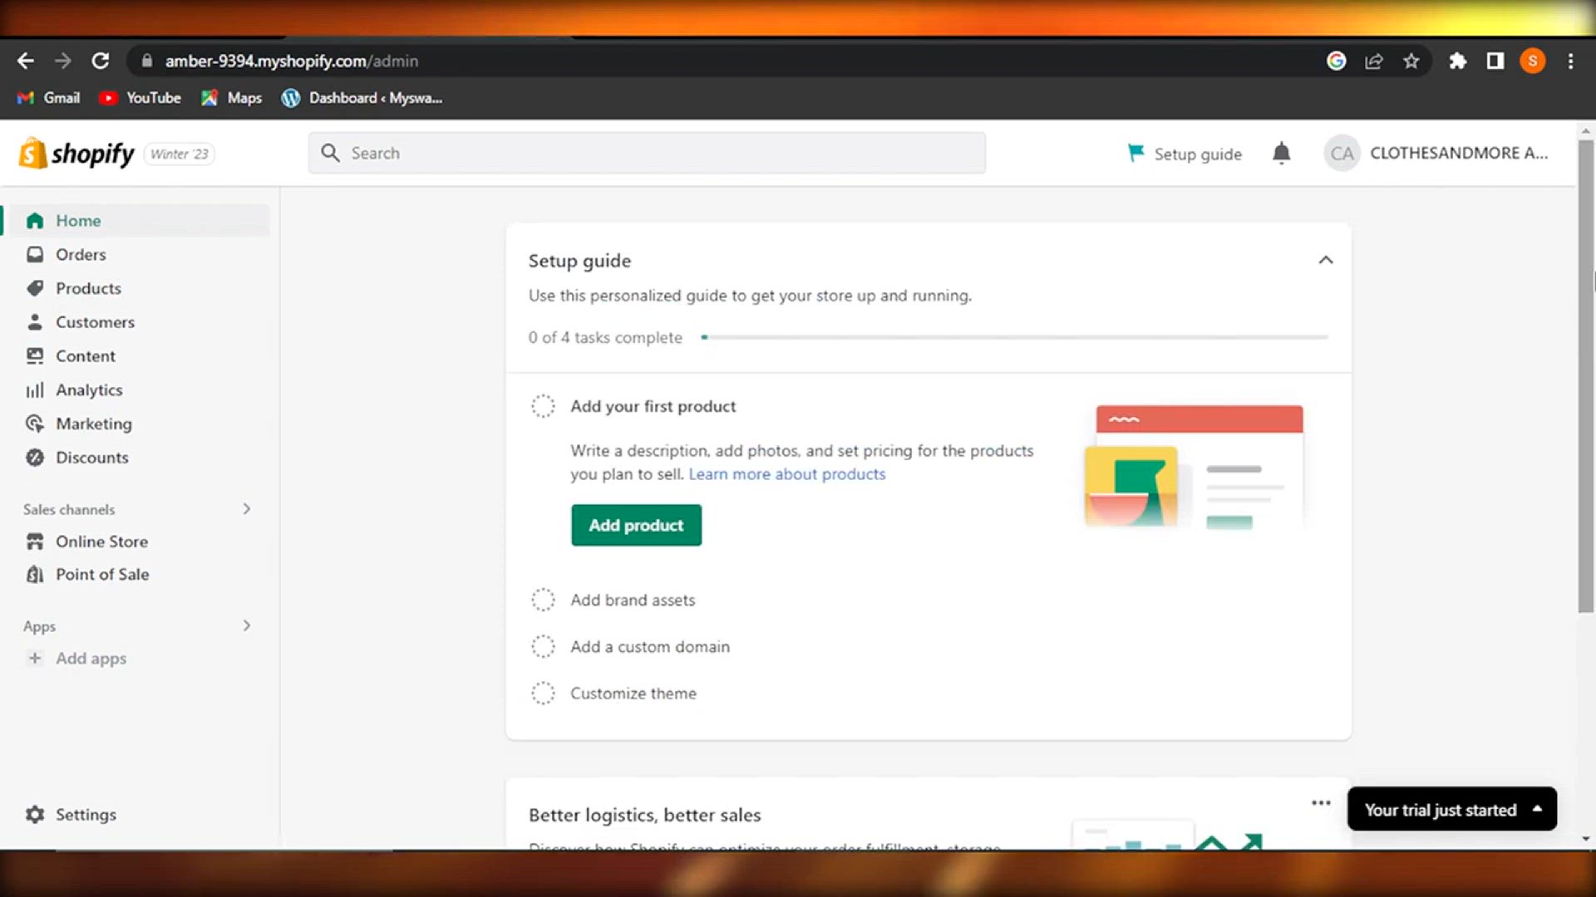1596x897 pixels.
Task: Click the Winter '23 badge
Action: pos(180,154)
